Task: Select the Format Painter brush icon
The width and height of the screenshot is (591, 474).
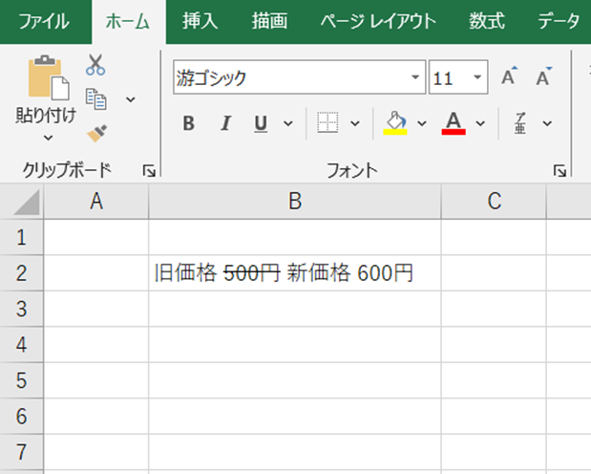Action: click(95, 132)
